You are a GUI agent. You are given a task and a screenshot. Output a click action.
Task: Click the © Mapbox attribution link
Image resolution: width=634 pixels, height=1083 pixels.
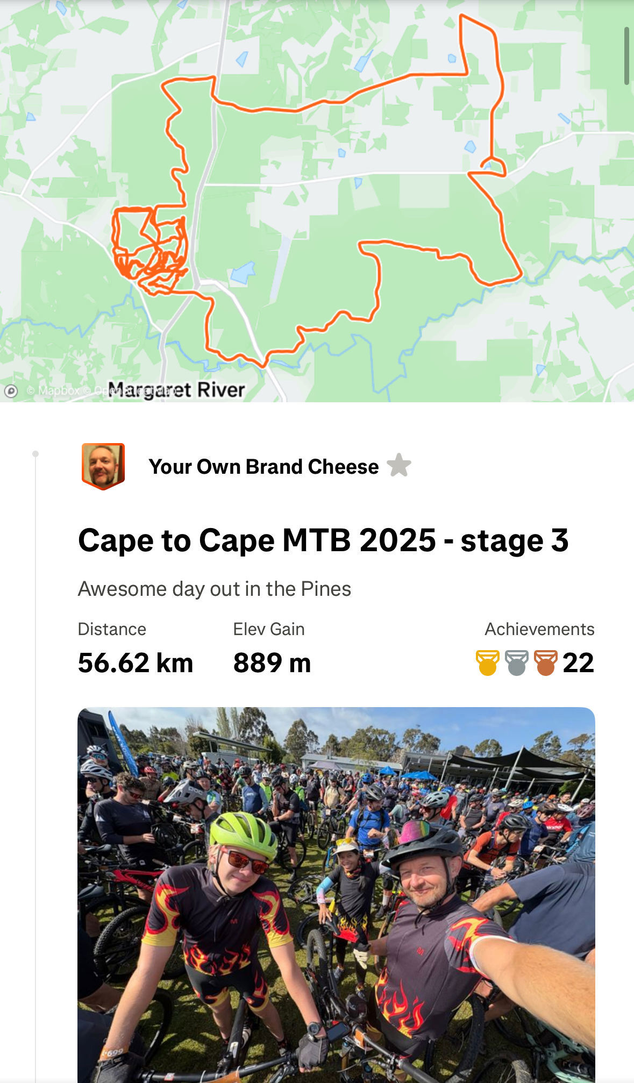pyautogui.click(x=53, y=391)
